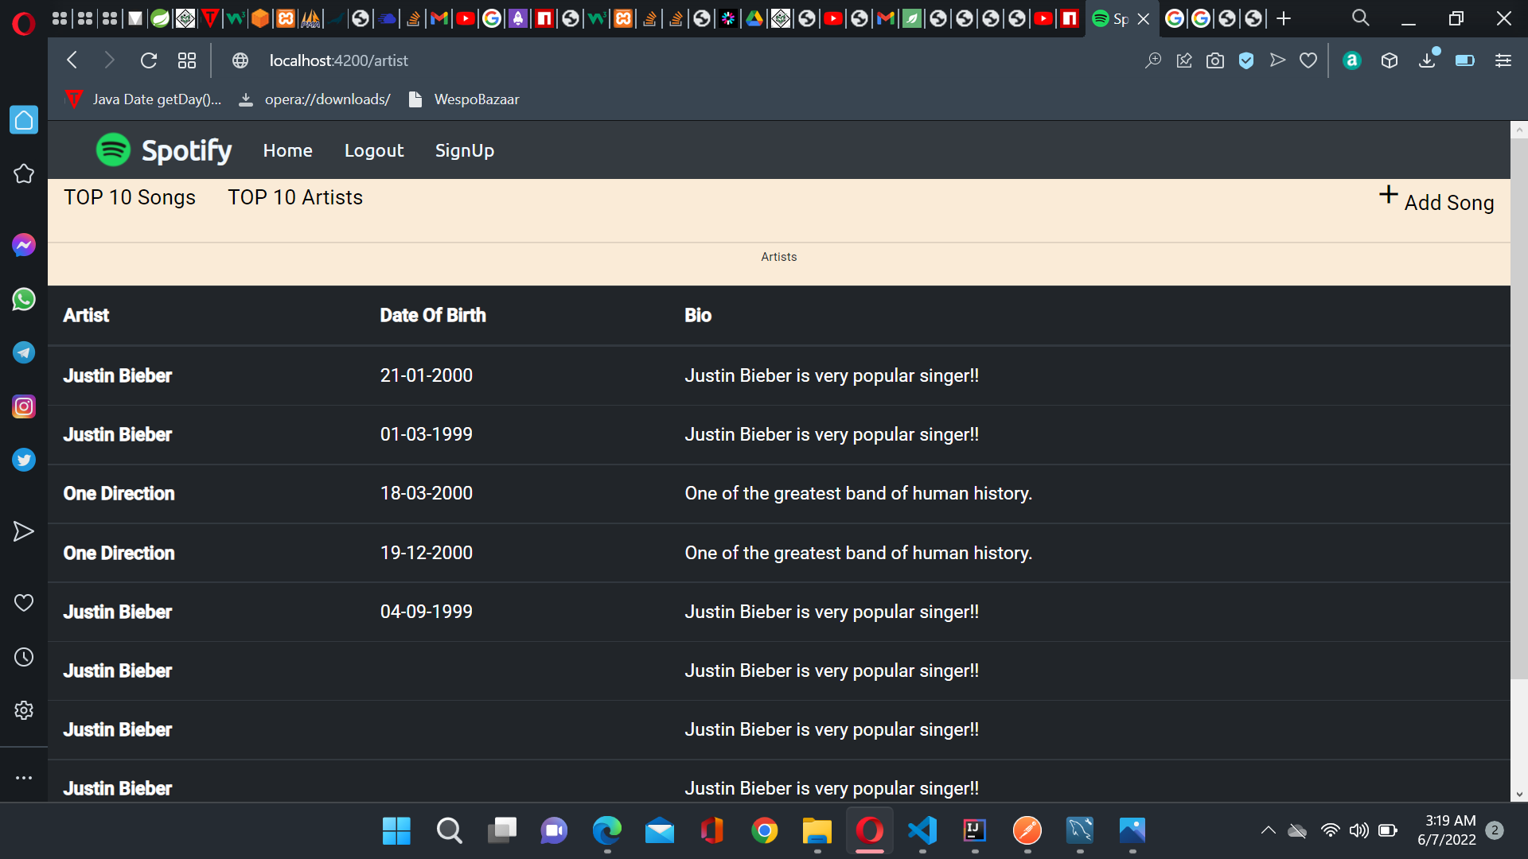Click the localhost:4200/artist address bar

pyautogui.click(x=338, y=60)
